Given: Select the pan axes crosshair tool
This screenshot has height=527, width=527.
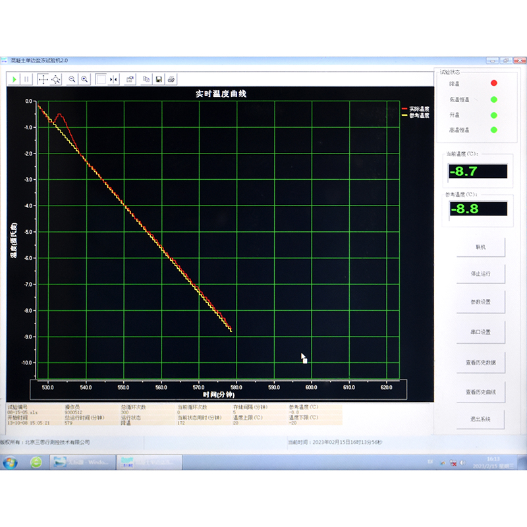Looking at the screenshot, I should pos(43,79).
